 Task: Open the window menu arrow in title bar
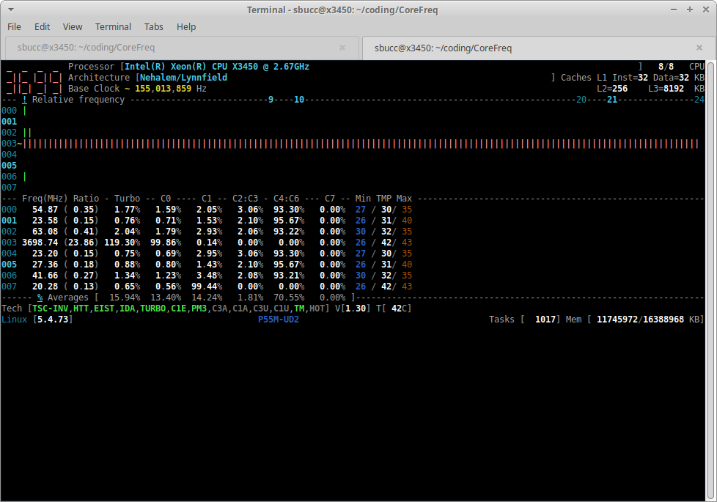click(x=10, y=10)
